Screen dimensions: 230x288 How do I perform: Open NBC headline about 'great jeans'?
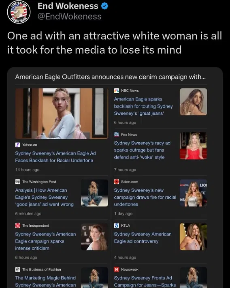(143, 106)
